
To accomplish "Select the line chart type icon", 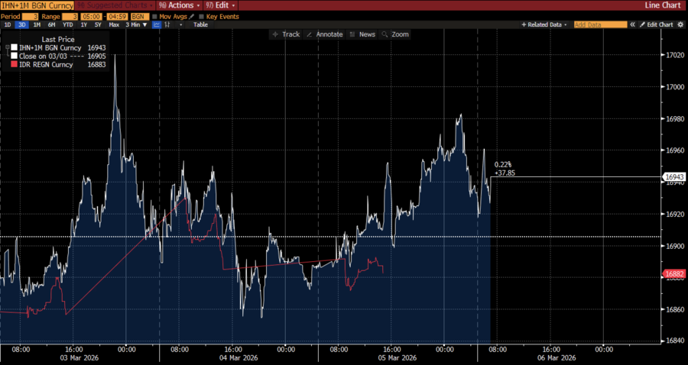I will point(157,24).
